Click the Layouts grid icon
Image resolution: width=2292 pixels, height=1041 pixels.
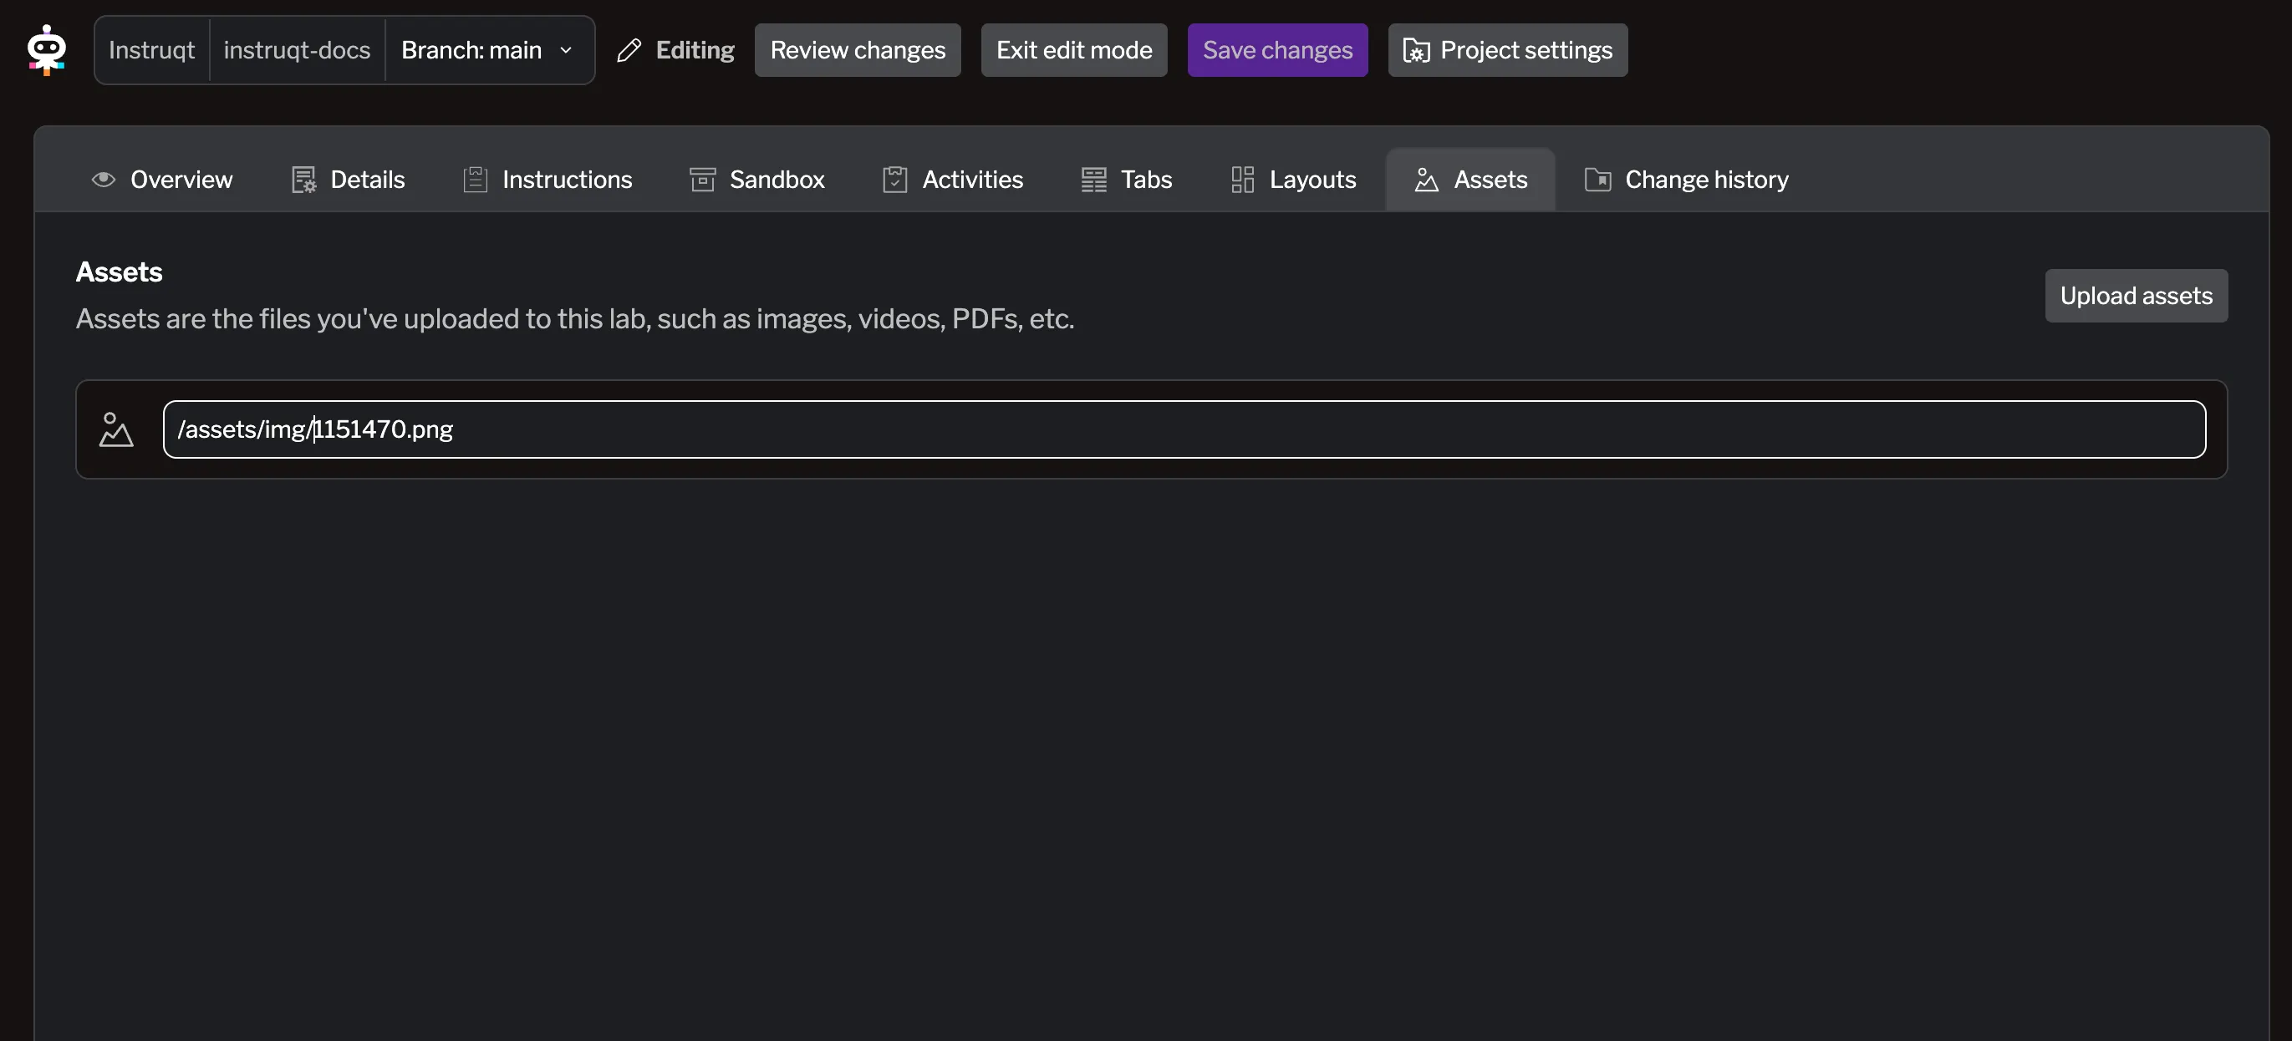coord(1242,180)
